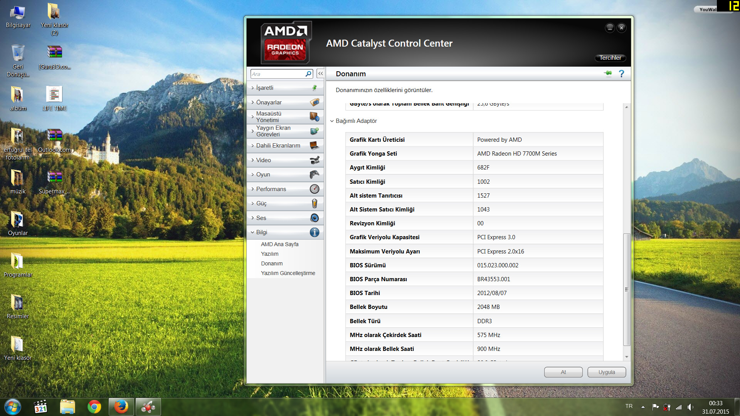Viewport: 740px width, 416px height.
Task: Open help with the question mark icon
Action: click(621, 74)
